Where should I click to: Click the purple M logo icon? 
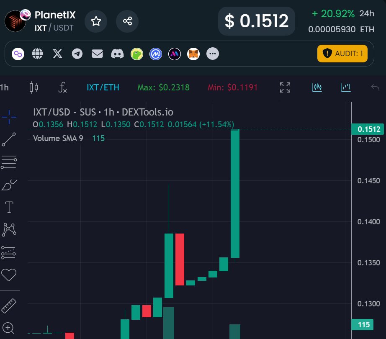[175, 54]
